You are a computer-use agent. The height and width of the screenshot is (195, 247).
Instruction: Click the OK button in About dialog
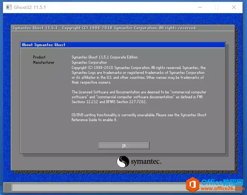[124, 145]
